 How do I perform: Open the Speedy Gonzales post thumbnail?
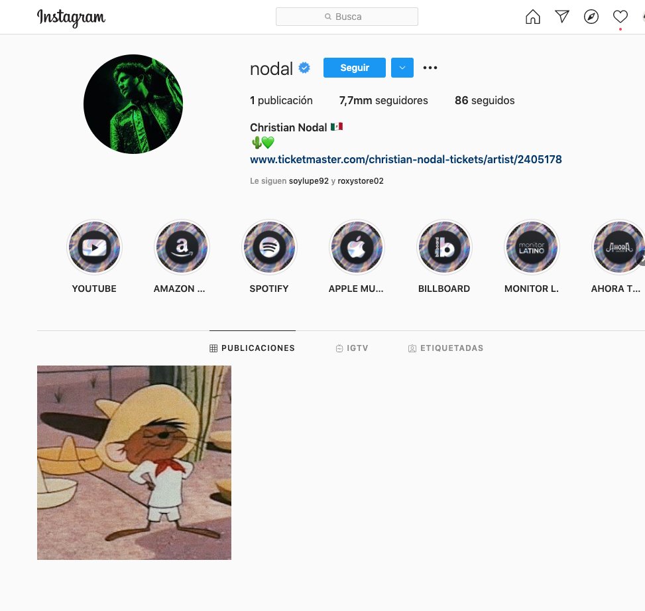pos(134,462)
